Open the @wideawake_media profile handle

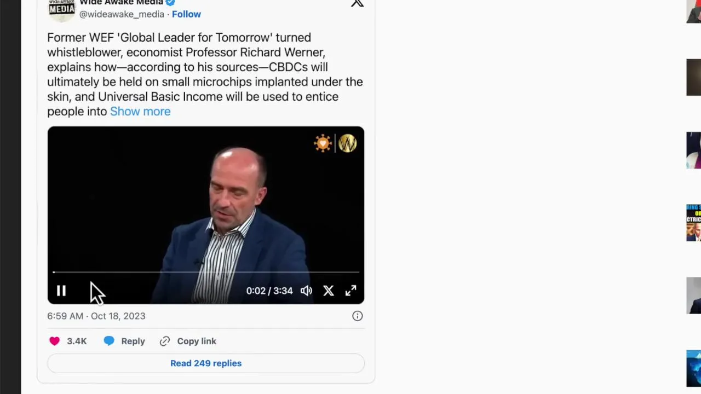(x=122, y=14)
